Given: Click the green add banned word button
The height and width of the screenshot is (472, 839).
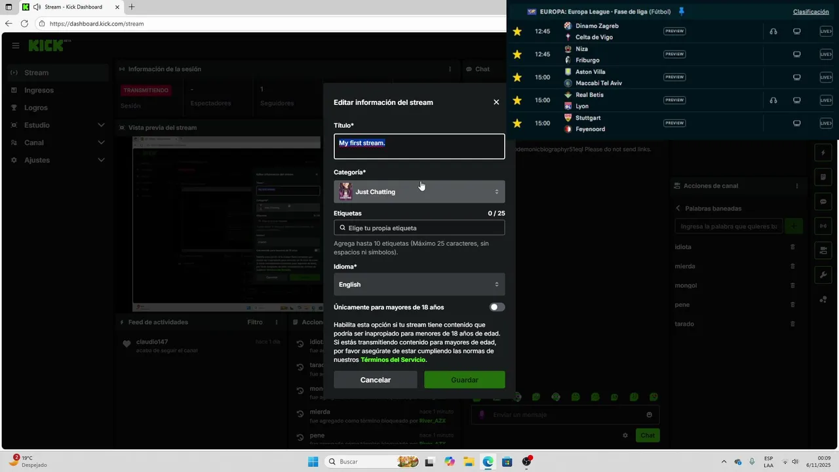Looking at the screenshot, I should [794, 226].
